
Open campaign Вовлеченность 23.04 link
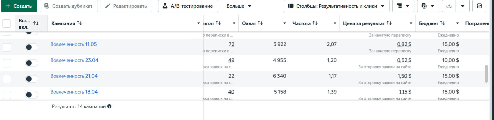pos(74,60)
